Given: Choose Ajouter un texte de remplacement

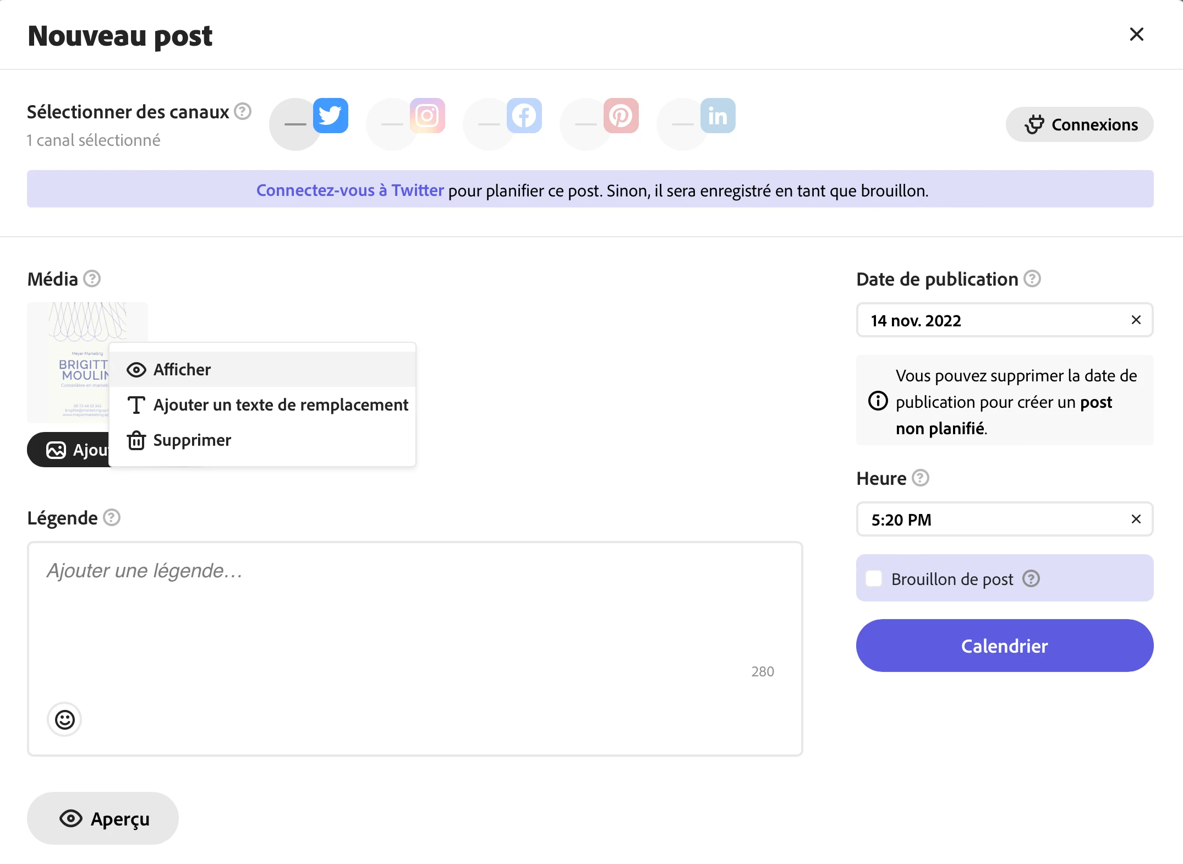Looking at the screenshot, I should [x=280, y=404].
